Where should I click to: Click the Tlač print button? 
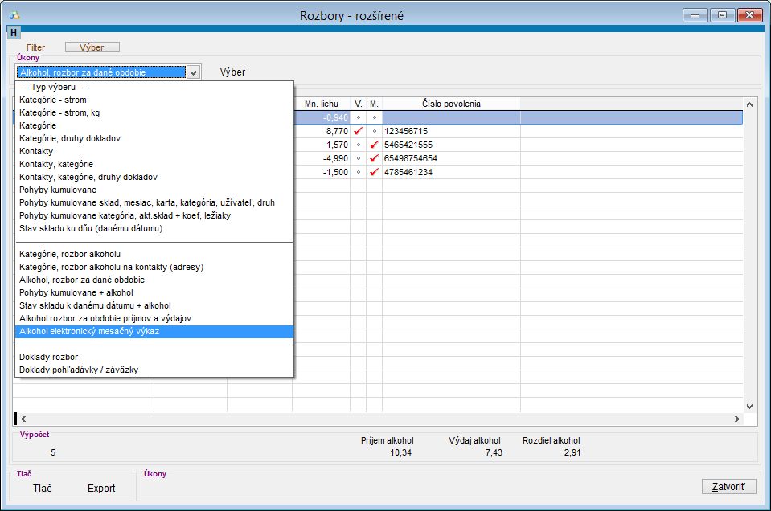tap(43, 489)
